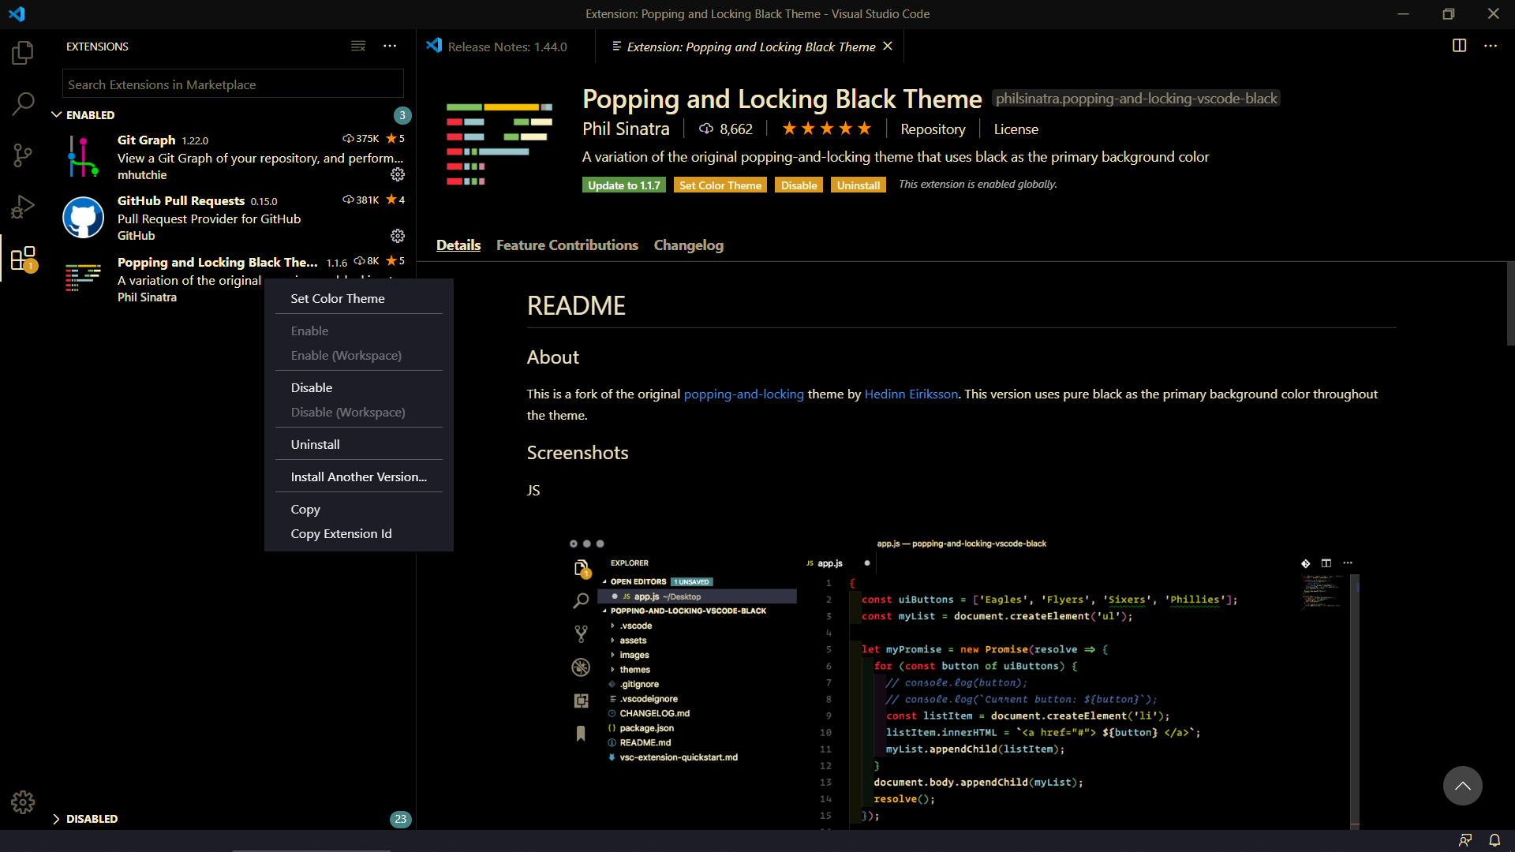Focus Search Extensions in Marketplace field
Image resolution: width=1515 pixels, height=852 pixels.
(233, 84)
